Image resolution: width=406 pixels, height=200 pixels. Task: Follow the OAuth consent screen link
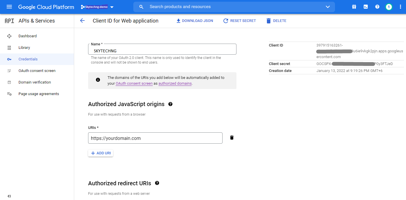(134, 84)
